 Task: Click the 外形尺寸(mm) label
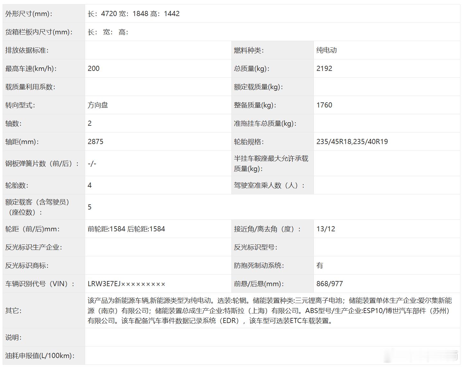(29, 14)
